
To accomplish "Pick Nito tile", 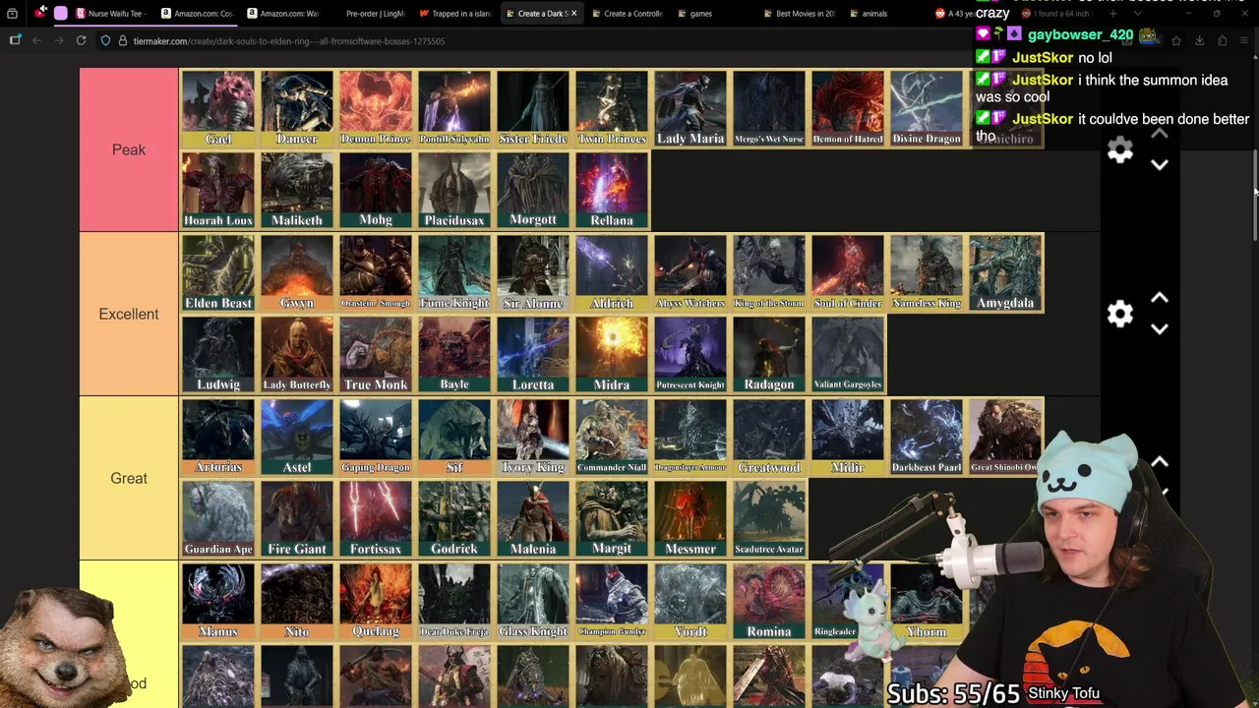I will point(297,601).
